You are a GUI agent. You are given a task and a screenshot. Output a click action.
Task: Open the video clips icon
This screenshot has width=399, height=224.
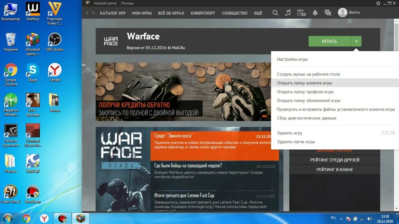[301, 13]
